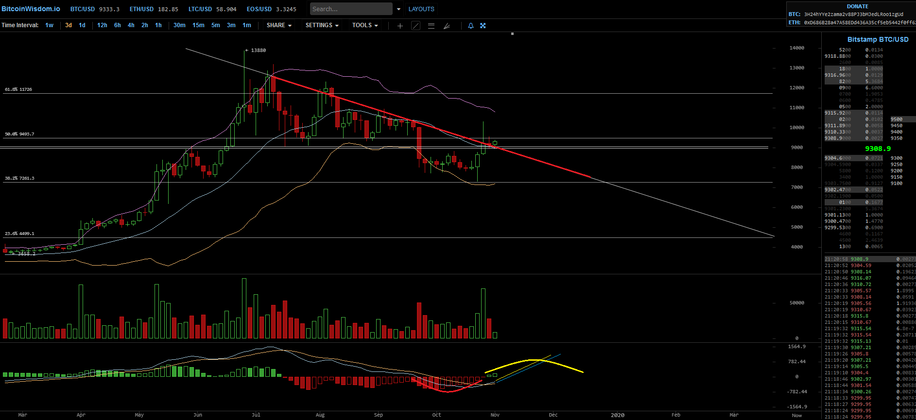Open the ETH/USD ticker link
The image size is (916, 420).
[x=154, y=9]
